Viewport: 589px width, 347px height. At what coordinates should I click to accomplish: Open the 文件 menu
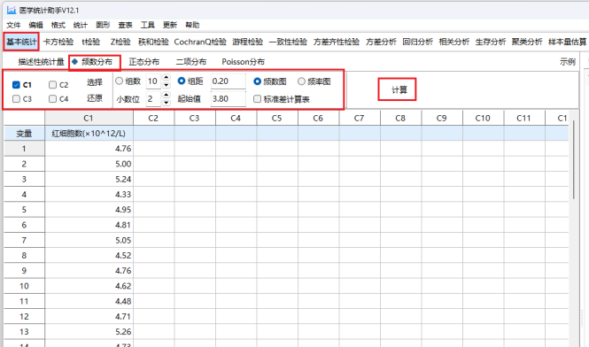13,25
